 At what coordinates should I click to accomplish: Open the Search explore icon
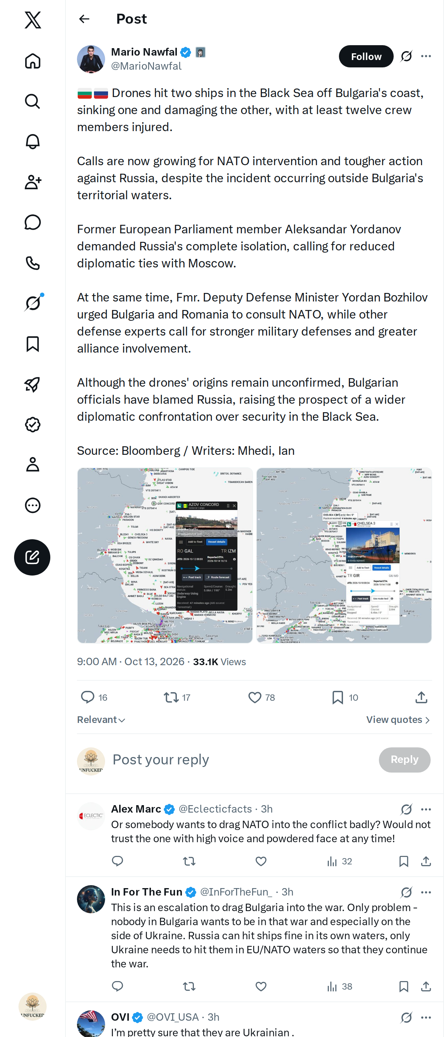(x=33, y=101)
